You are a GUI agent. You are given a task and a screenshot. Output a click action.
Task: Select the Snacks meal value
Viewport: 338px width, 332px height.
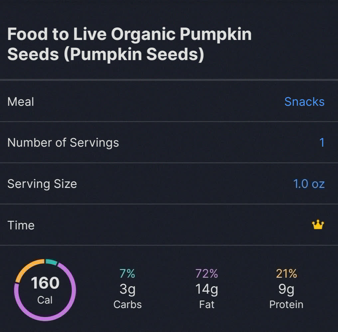pos(304,102)
